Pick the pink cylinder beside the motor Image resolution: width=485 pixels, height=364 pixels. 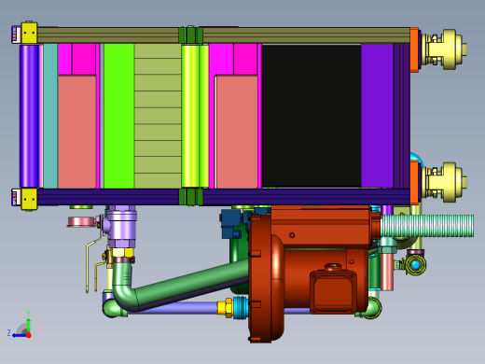pyautogui.click(x=387, y=272)
